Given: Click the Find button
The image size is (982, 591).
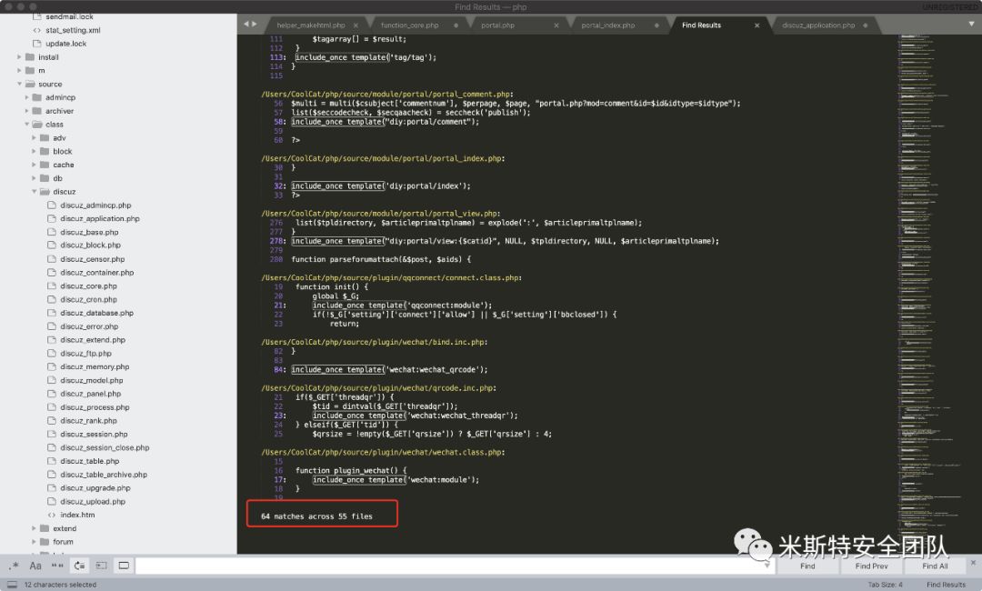Looking at the screenshot, I should click(807, 566).
